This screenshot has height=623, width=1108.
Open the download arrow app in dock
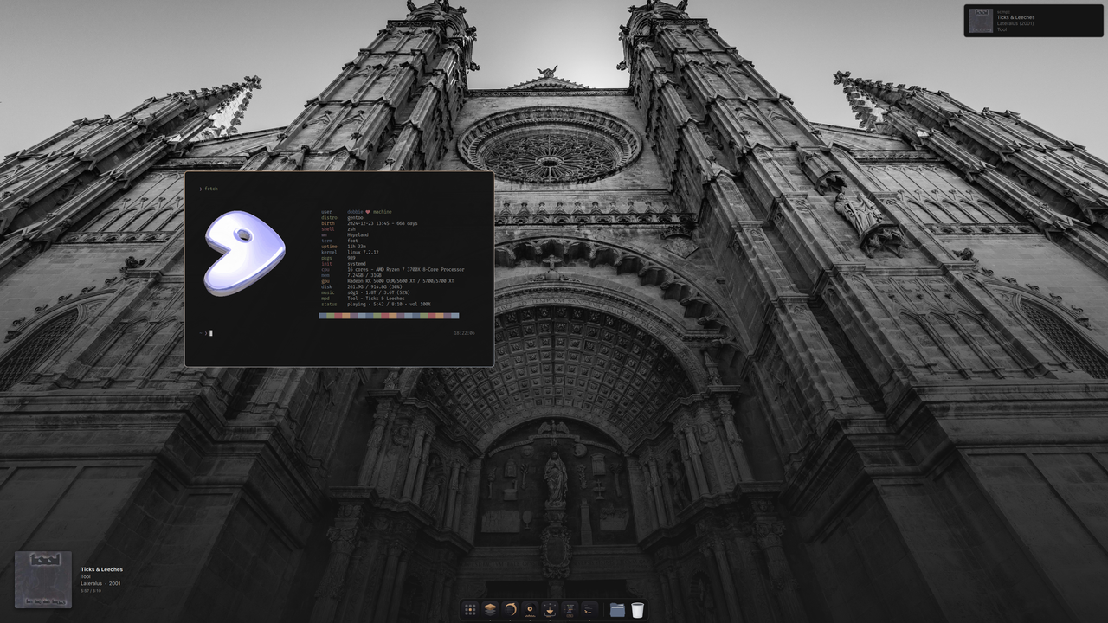(x=550, y=609)
